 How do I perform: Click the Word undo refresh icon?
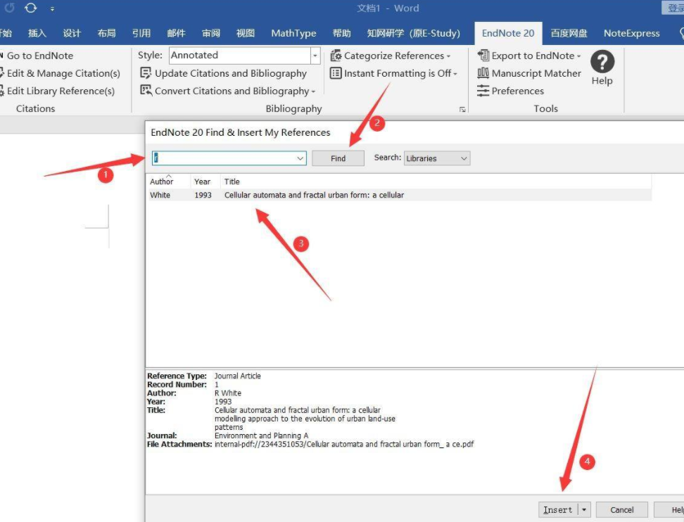click(30, 8)
